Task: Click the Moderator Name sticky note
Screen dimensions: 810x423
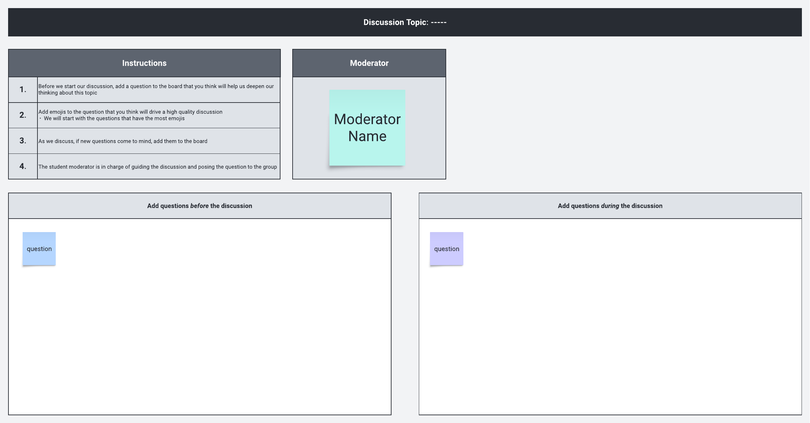Action: click(x=367, y=128)
